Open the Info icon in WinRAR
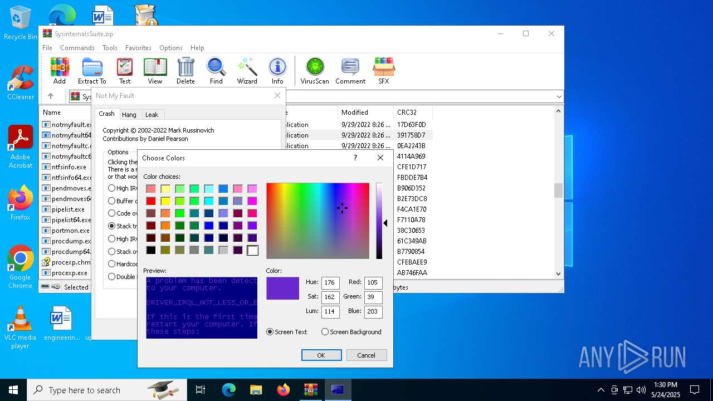This screenshot has height=401, width=713. (x=277, y=71)
